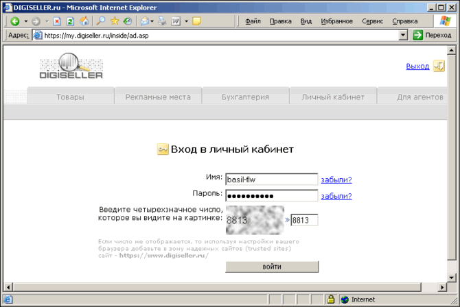Image resolution: width=460 pixels, height=307 pixels.
Task: Click horizontal scrollbar right arrow
Action: coord(442,287)
